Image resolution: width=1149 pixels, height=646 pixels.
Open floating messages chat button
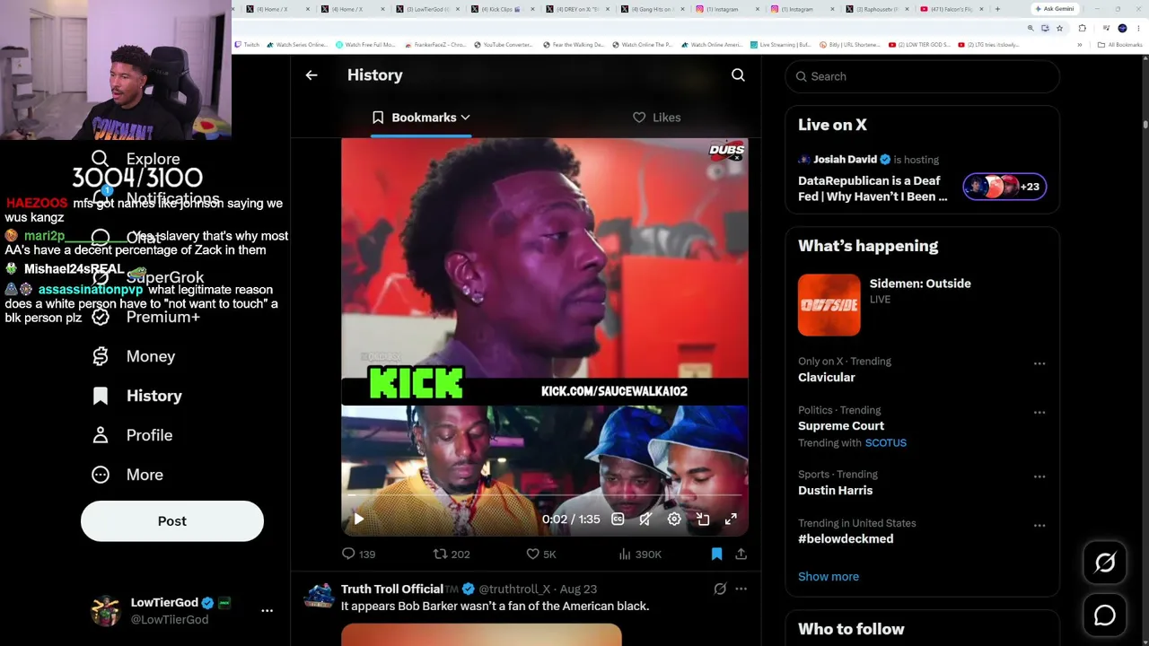(x=1105, y=615)
